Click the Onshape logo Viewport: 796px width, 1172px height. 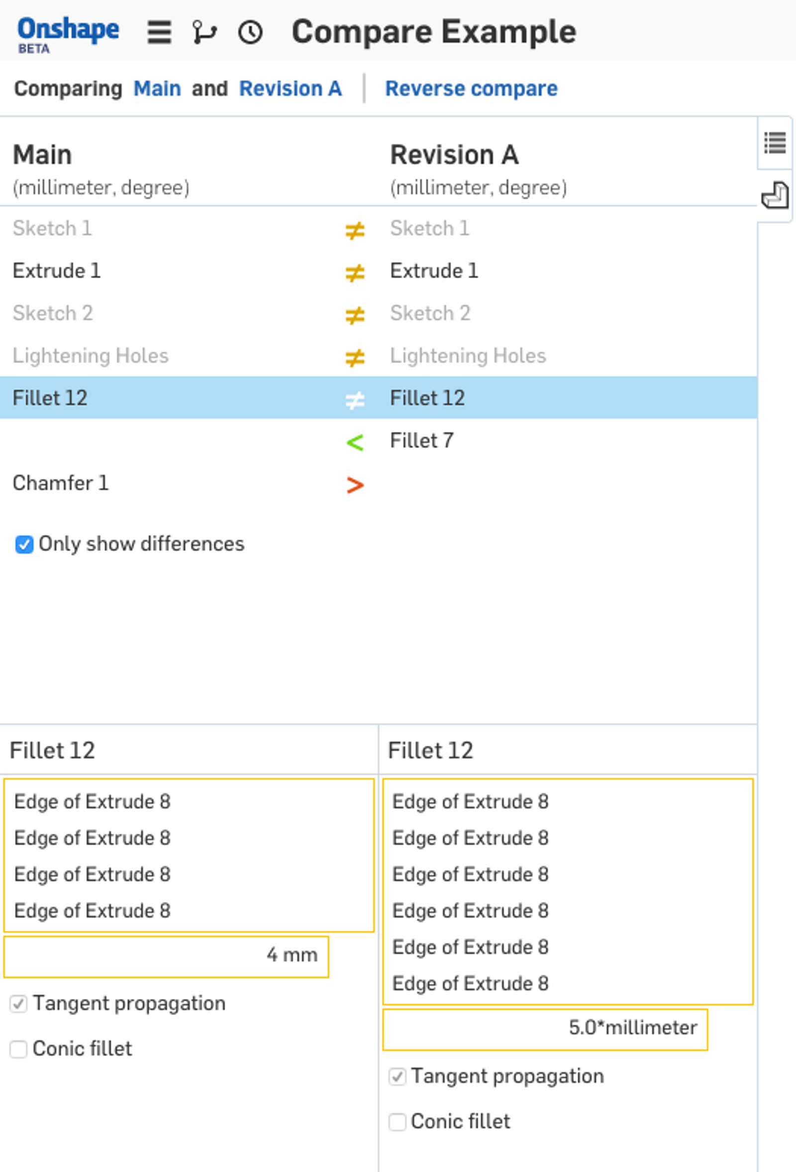pos(68,32)
